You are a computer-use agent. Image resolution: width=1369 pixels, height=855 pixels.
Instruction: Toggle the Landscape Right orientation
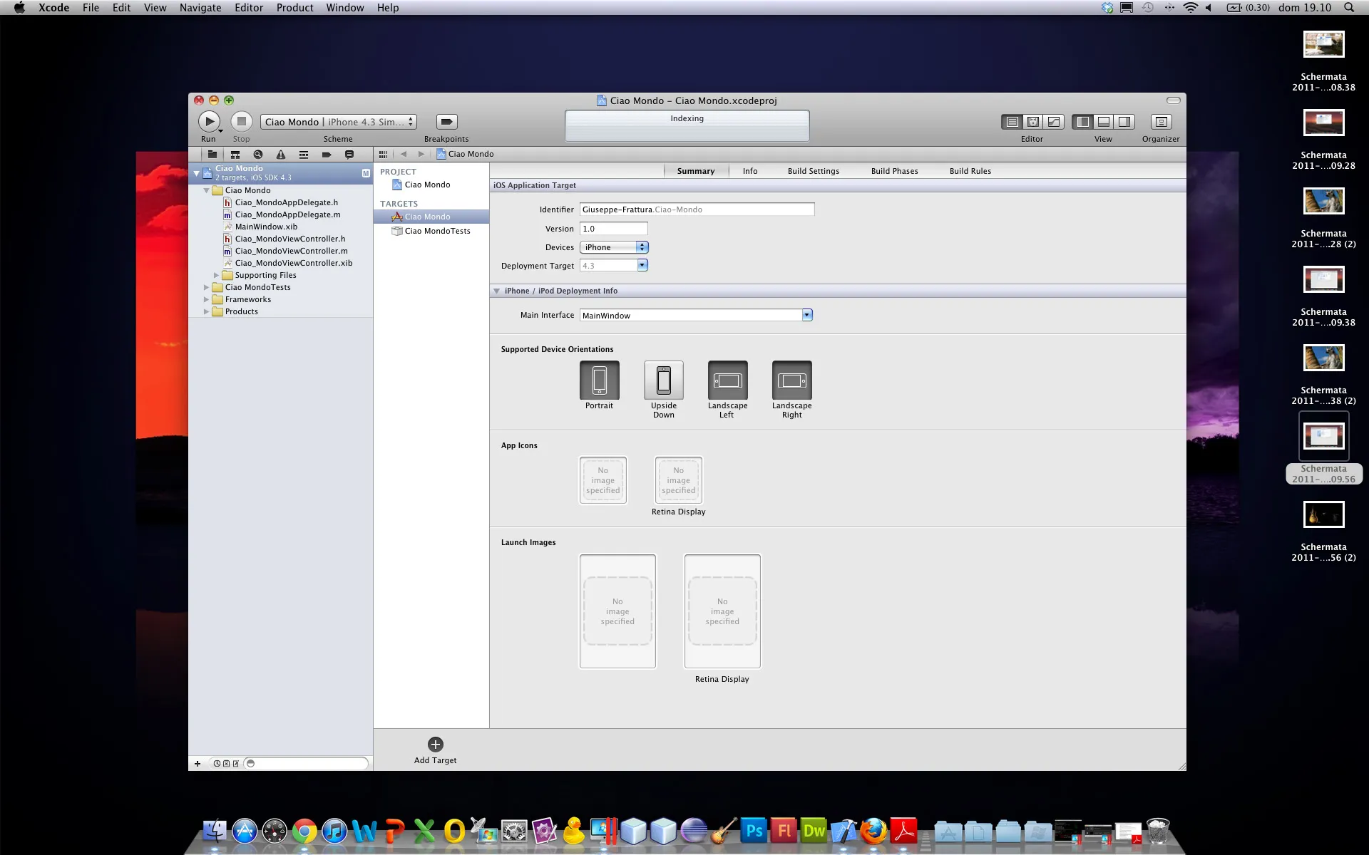791,380
